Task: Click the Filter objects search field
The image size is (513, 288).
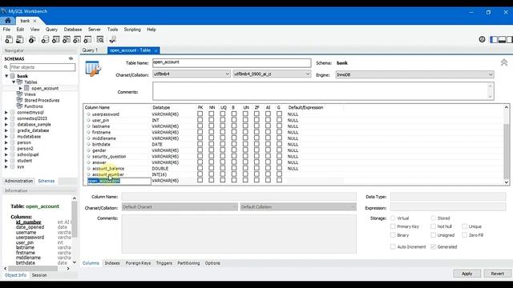Action: [42, 67]
